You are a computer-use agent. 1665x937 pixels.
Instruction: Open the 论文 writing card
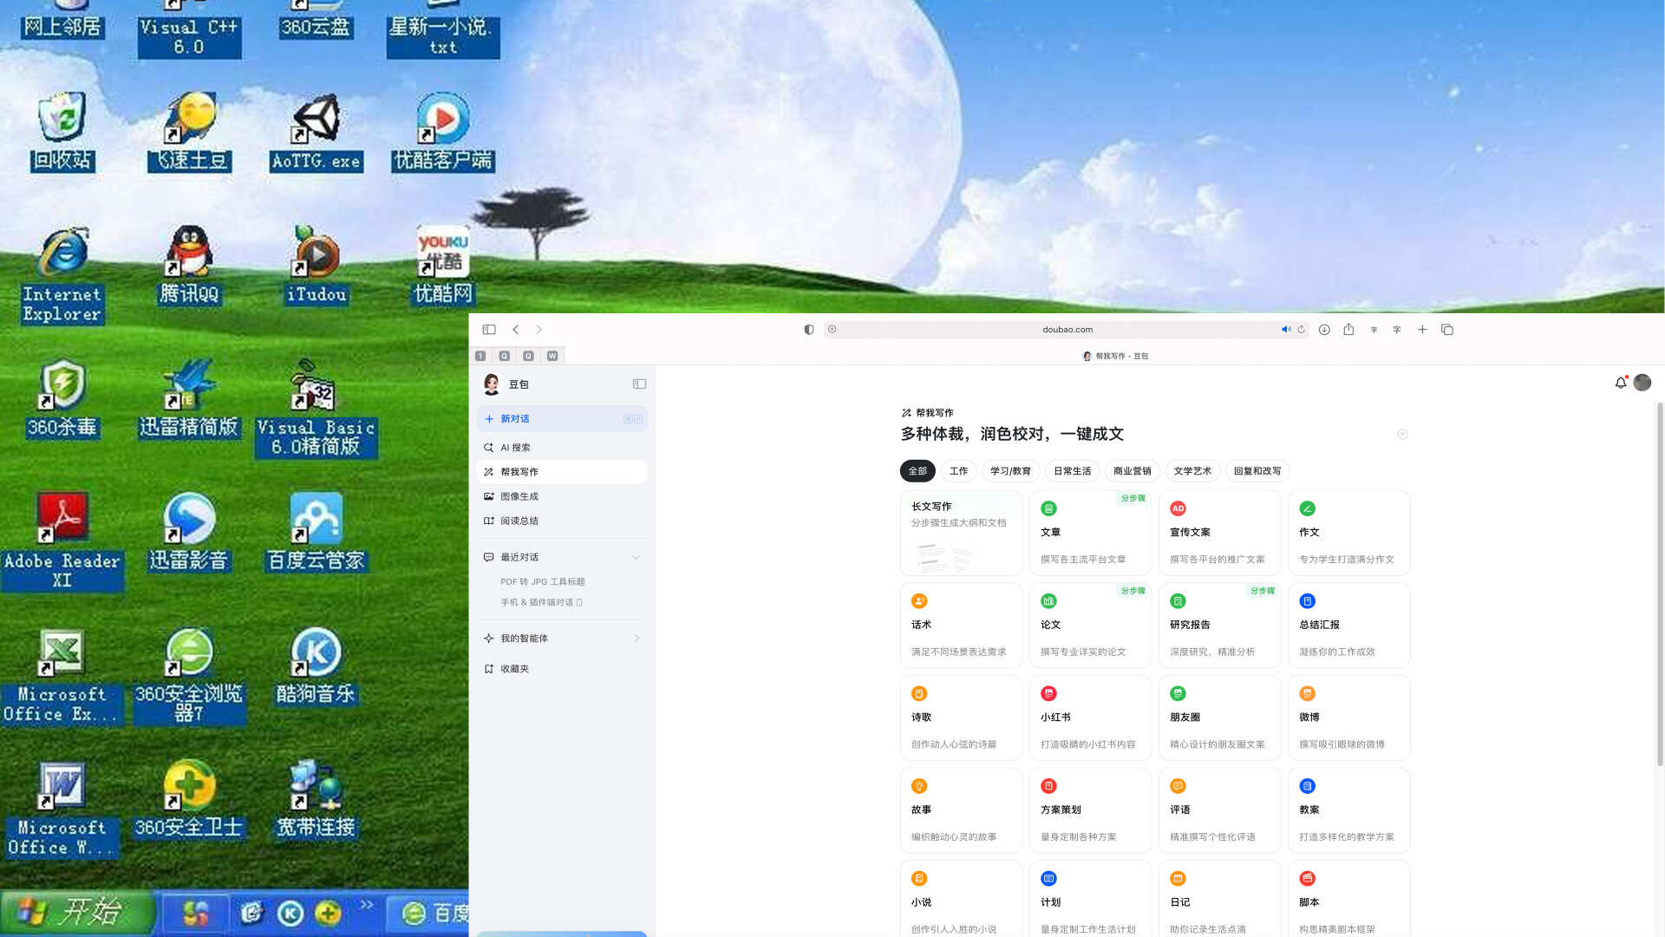tap(1090, 625)
